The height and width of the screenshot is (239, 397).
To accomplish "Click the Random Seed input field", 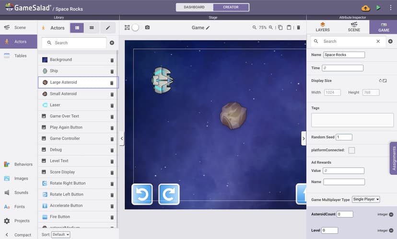I will coord(344,137).
